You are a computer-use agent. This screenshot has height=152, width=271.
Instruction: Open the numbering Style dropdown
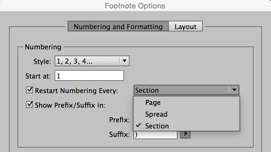88,61
